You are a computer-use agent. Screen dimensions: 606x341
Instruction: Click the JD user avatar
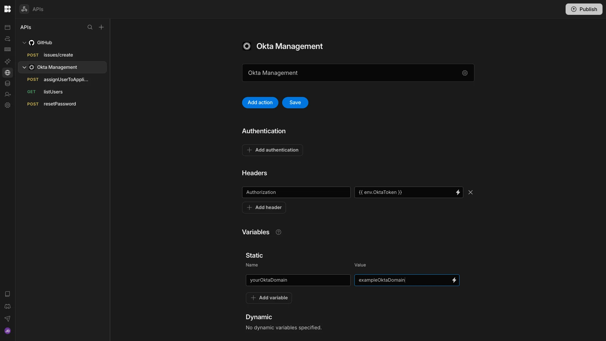8,331
